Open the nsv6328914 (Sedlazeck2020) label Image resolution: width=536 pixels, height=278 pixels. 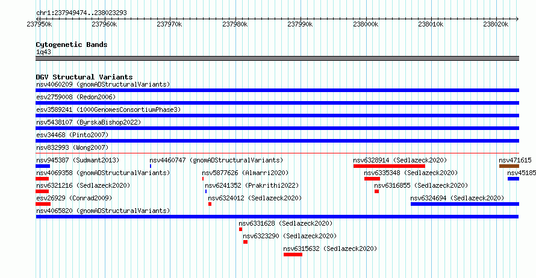coord(400,160)
